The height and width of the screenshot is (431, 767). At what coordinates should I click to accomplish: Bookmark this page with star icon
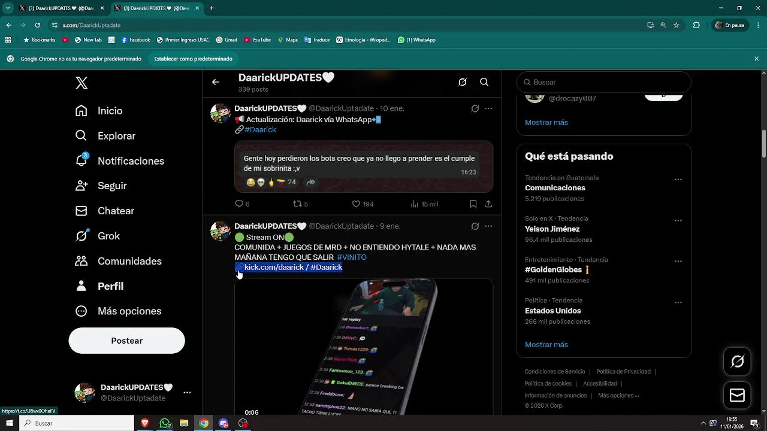pyautogui.click(x=676, y=25)
